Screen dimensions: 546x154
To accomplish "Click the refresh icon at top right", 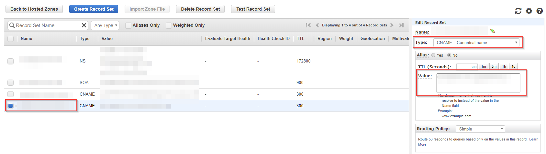I will [x=518, y=11].
